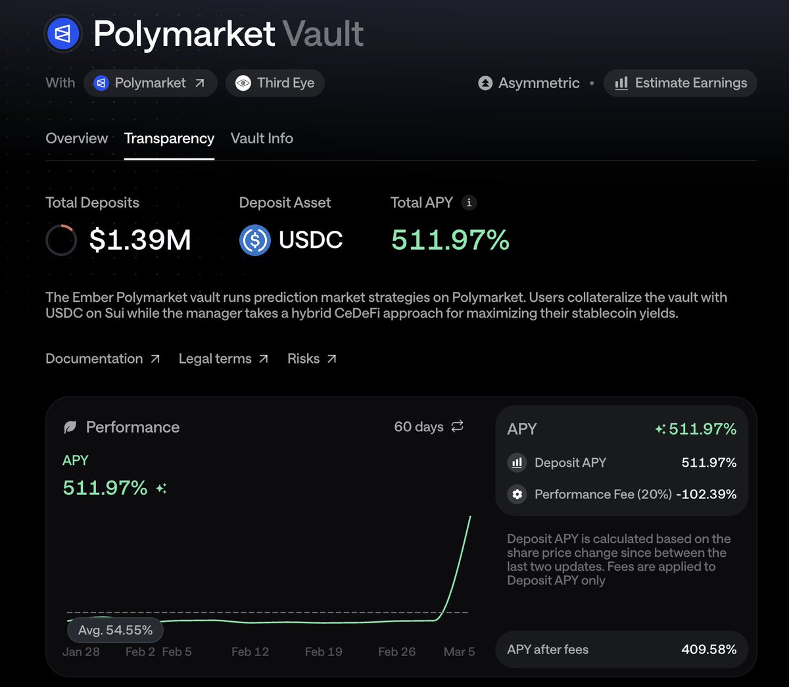The image size is (789, 687).
Task: Click the Performance leaf icon
Action: 70,427
